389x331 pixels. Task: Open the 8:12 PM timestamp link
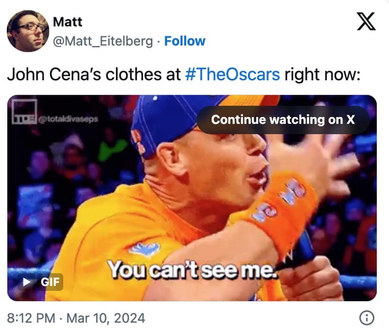31,318
